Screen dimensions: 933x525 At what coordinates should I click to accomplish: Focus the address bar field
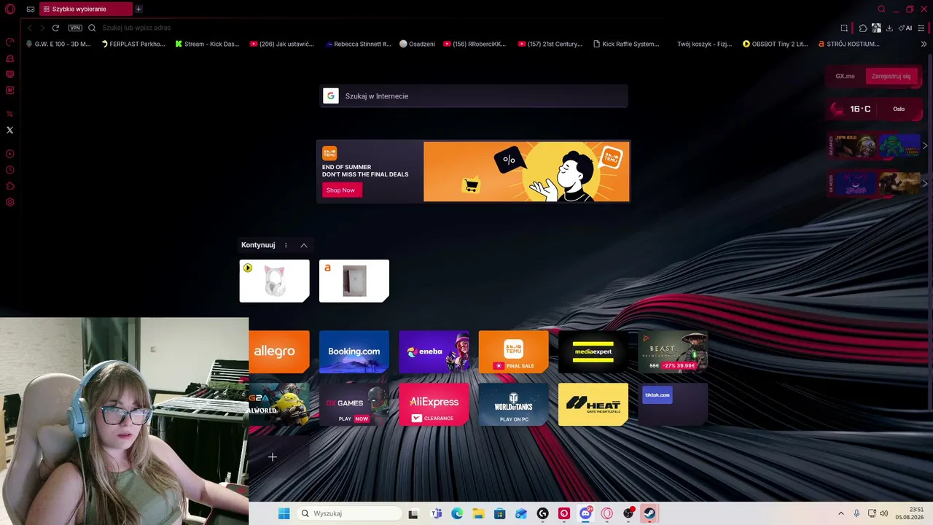click(x=466, y=28)
